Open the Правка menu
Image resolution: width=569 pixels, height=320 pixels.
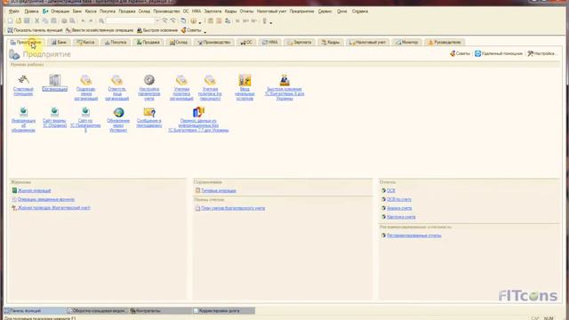(x=31, y=12)
